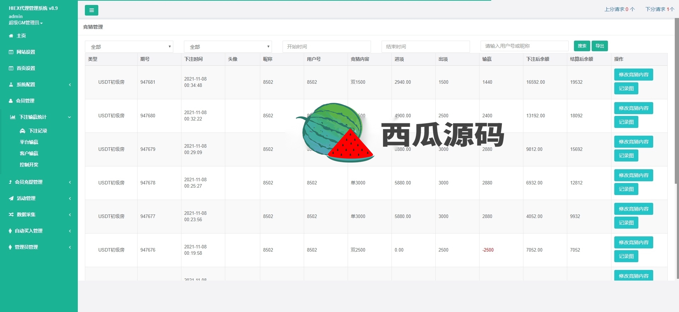Expand the 活动管理 submenu arrow

click(70, 198)
